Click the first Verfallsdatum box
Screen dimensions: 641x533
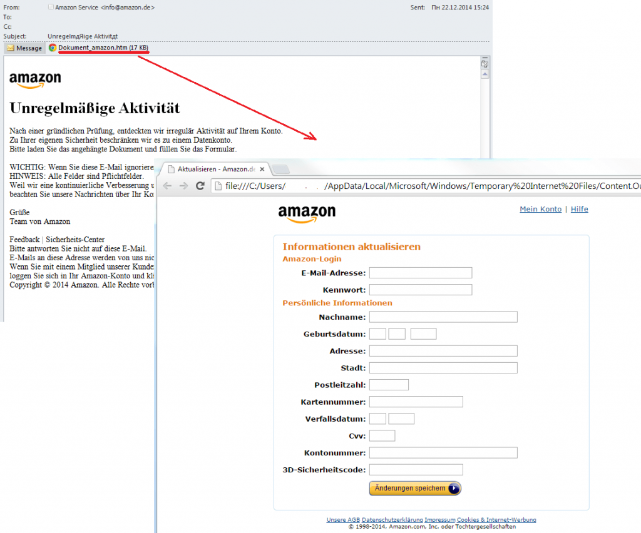(377, 419)
